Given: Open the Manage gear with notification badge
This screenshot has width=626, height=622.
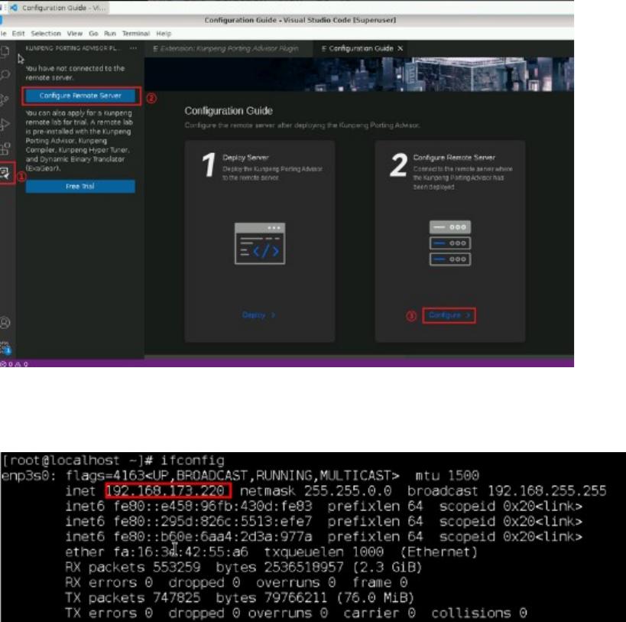Looking at the screenshot, I should 5,347.
